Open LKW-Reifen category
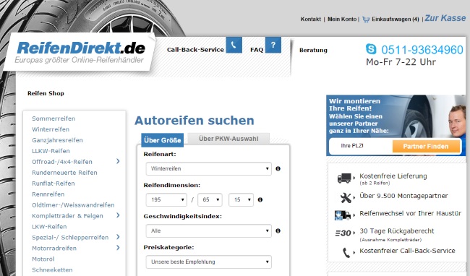This screenshot has height=276, width=470. pyautogui.click(x=49, y=227)
